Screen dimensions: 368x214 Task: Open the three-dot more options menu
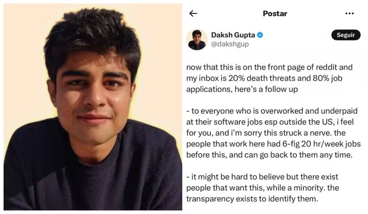coord(349,13)
